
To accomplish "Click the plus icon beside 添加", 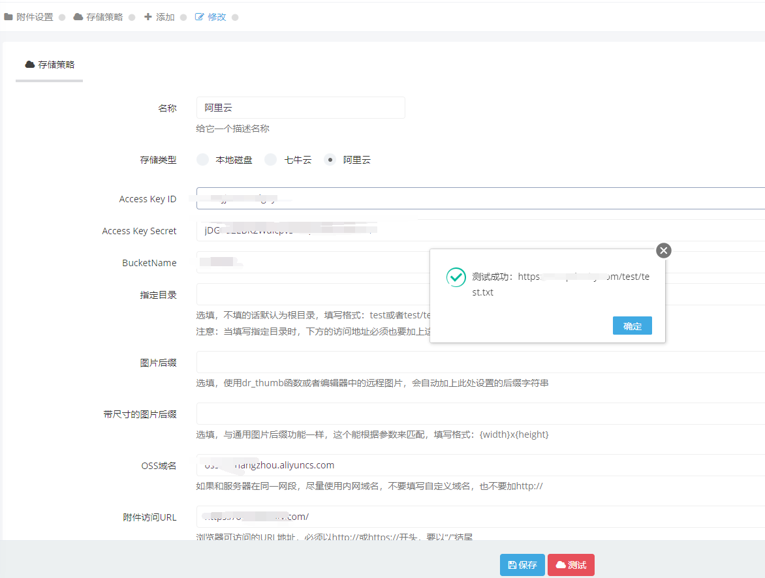I will pyautogui.click(x=148, y=17).
